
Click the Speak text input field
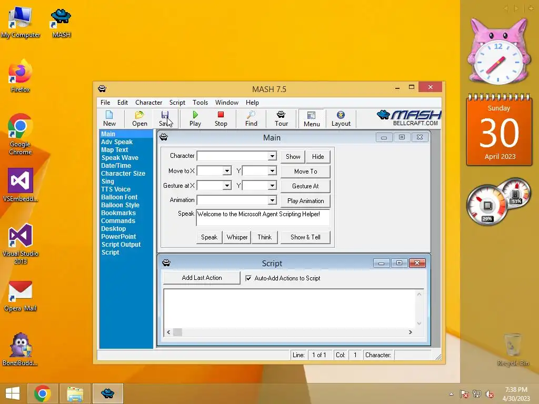[x=263, y=217]
